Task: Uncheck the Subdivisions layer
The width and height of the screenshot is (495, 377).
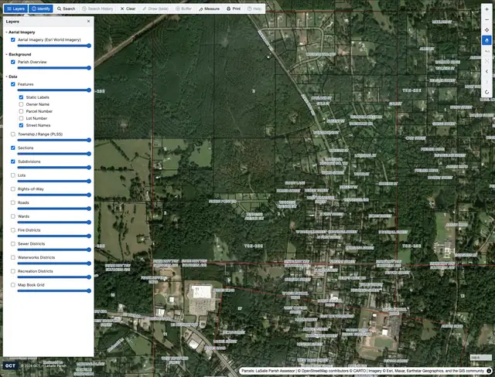Action: click(13, 161)
